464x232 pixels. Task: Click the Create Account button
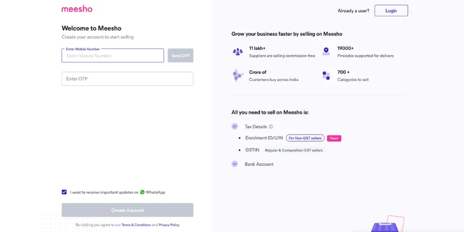coord(128,210)
